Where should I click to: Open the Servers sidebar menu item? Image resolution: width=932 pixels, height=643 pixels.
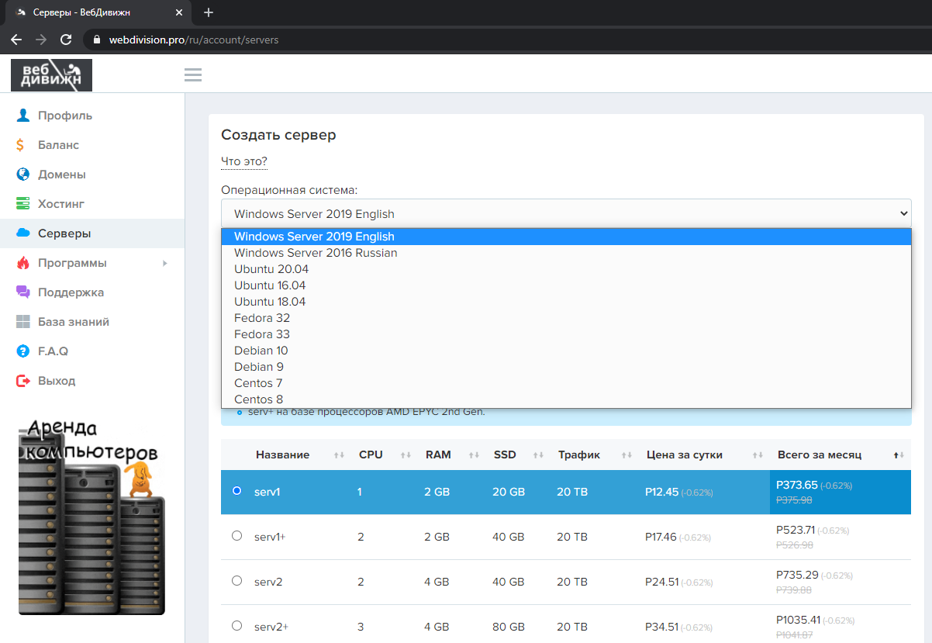[64, 233]
